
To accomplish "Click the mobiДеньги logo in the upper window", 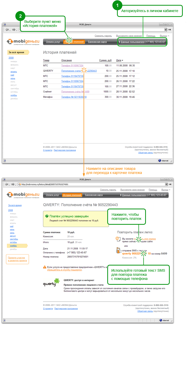I will coord(23,42).
